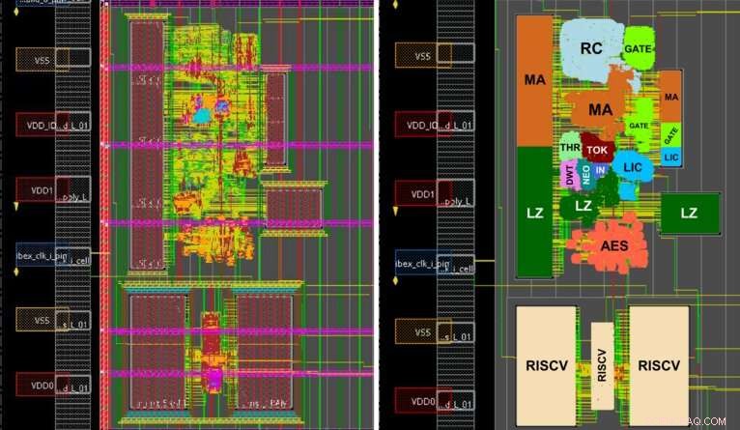Select the tall dark green LZ block at left

pyautogui.click(x=534, y=213)
